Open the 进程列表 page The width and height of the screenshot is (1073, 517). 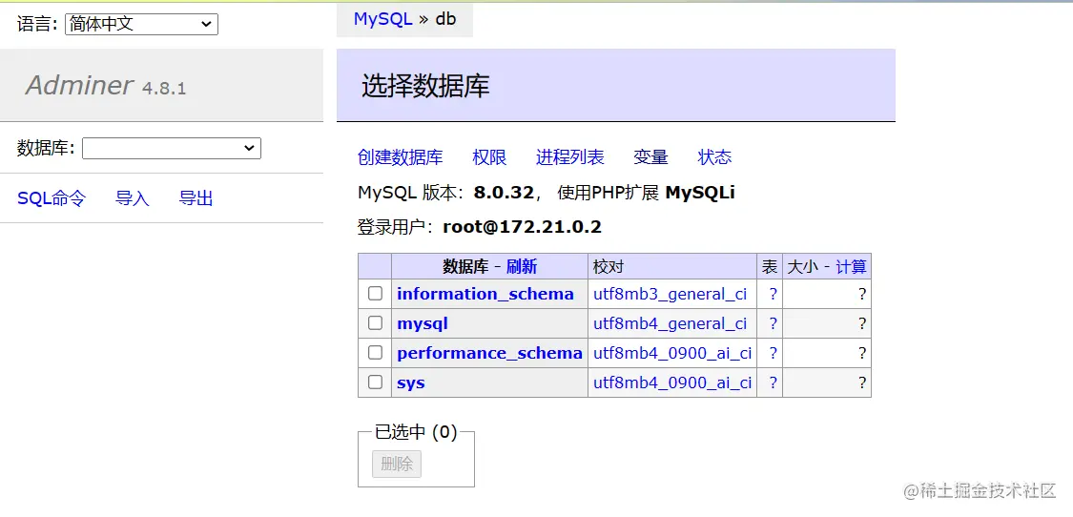click(x=570, y=157)
